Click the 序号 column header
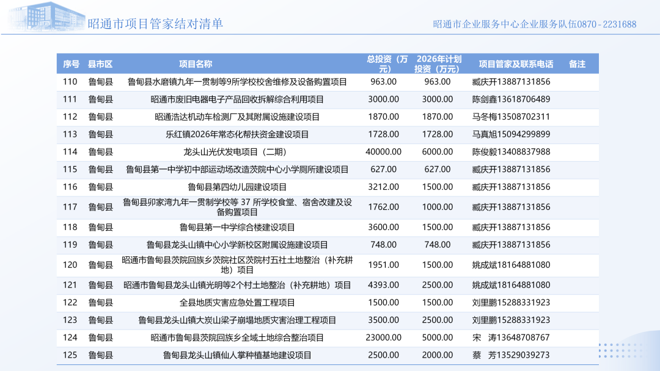This screenshot has width=660, height=371. pos(71,64)
